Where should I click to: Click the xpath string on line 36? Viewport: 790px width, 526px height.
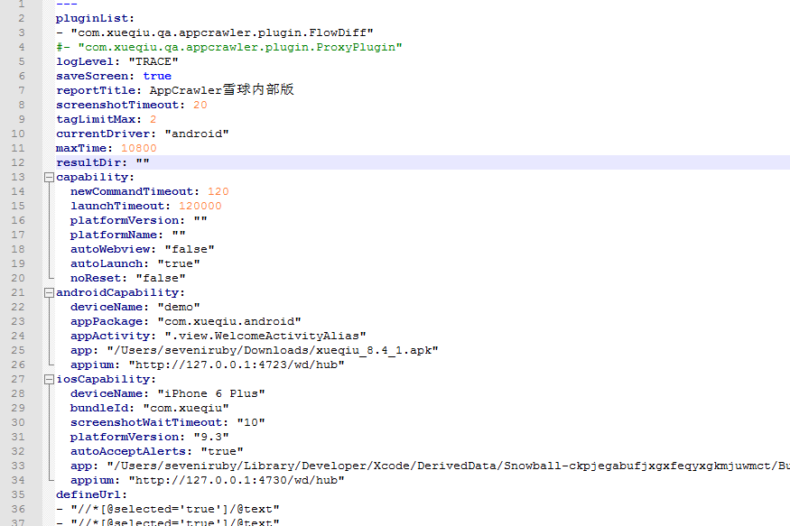pyautogui.click(x=175, y=510)
